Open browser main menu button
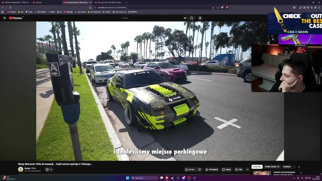 [x=319, y=8]
